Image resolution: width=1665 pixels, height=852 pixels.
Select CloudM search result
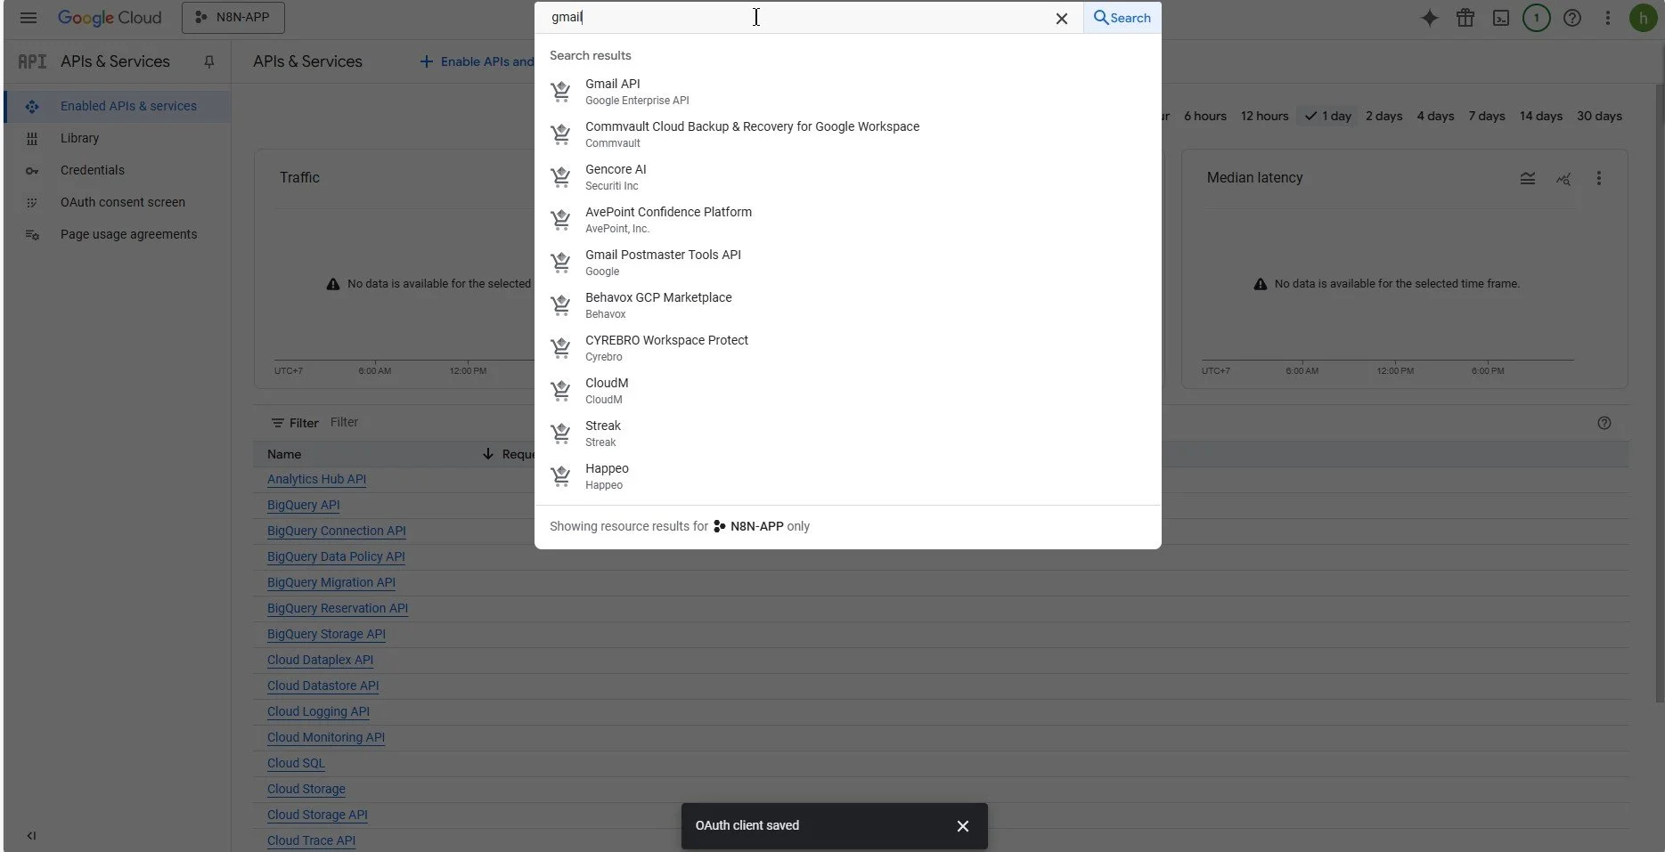point(847,390)
